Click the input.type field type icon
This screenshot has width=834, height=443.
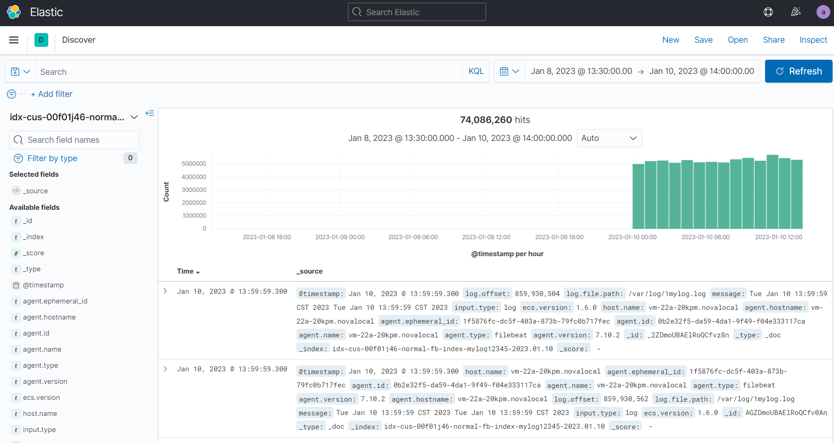[16, 430]
